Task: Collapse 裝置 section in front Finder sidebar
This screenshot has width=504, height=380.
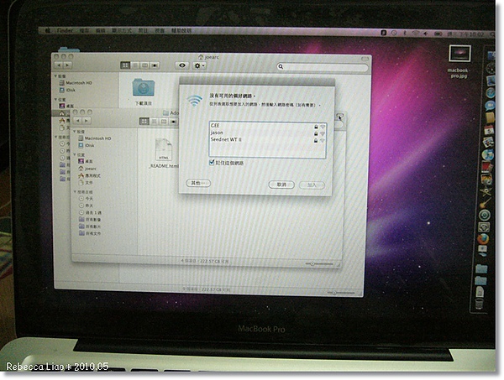Action: click(x=75, y=132)
